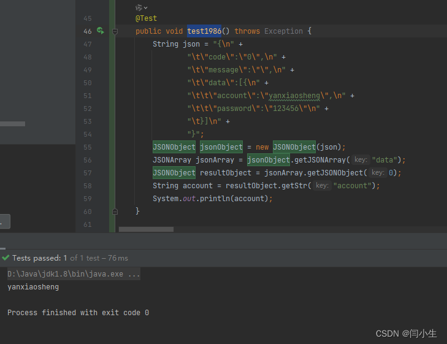The width and height of the screenshot is (447, 344).
Task: Click the message string on line 49
Action: click(236, 70)
